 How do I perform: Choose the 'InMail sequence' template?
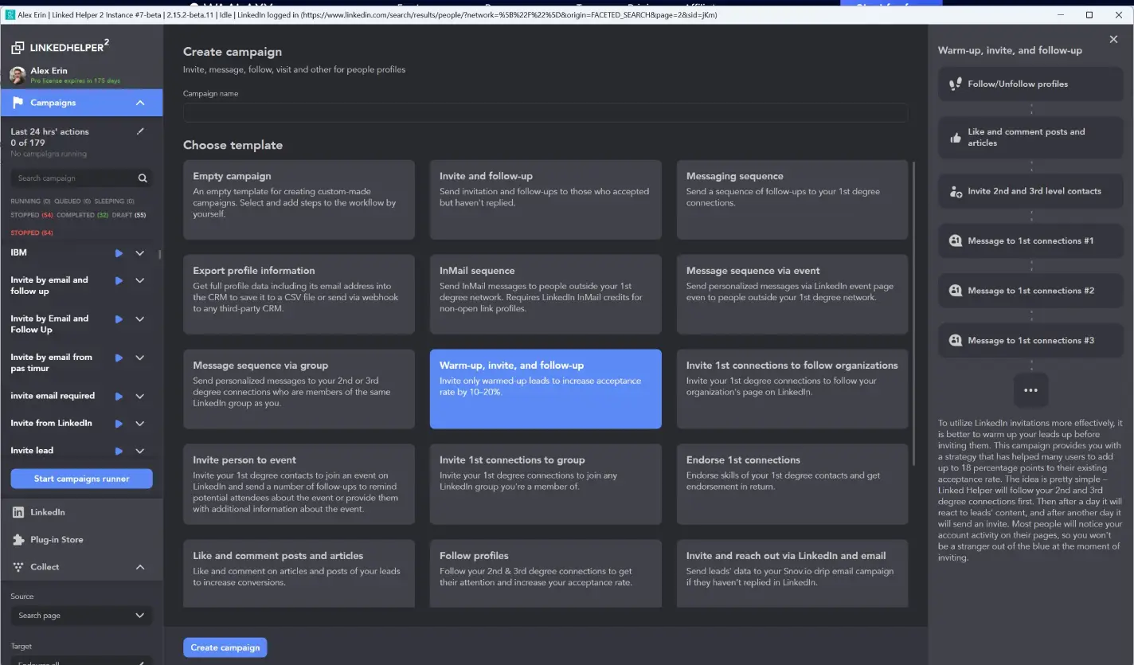[x=545, y=294]
